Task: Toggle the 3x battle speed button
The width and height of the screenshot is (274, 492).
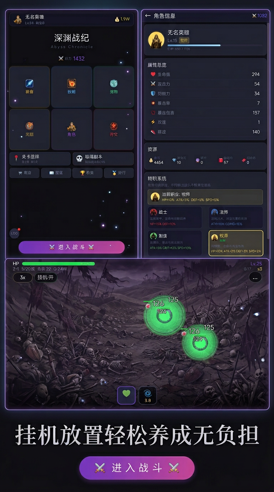Action: 22,277
